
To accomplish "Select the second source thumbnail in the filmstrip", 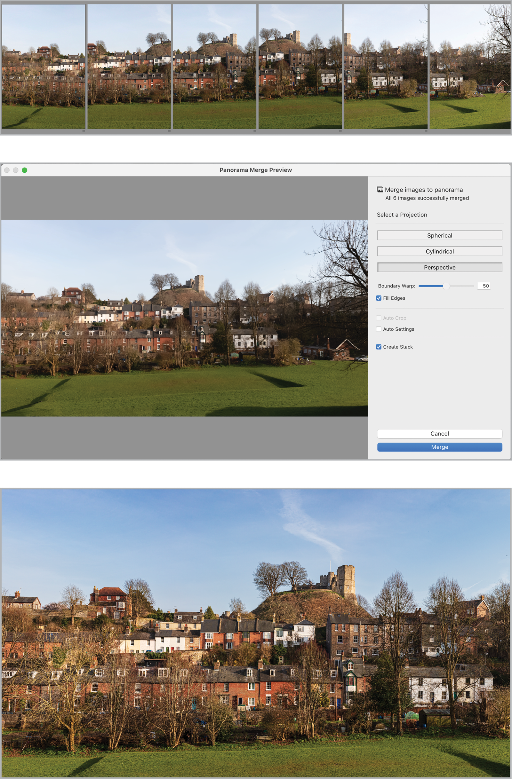I will click(129, 67).
